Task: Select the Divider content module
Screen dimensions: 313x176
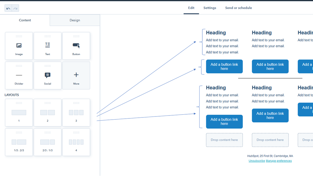Action: coord(19,75)
